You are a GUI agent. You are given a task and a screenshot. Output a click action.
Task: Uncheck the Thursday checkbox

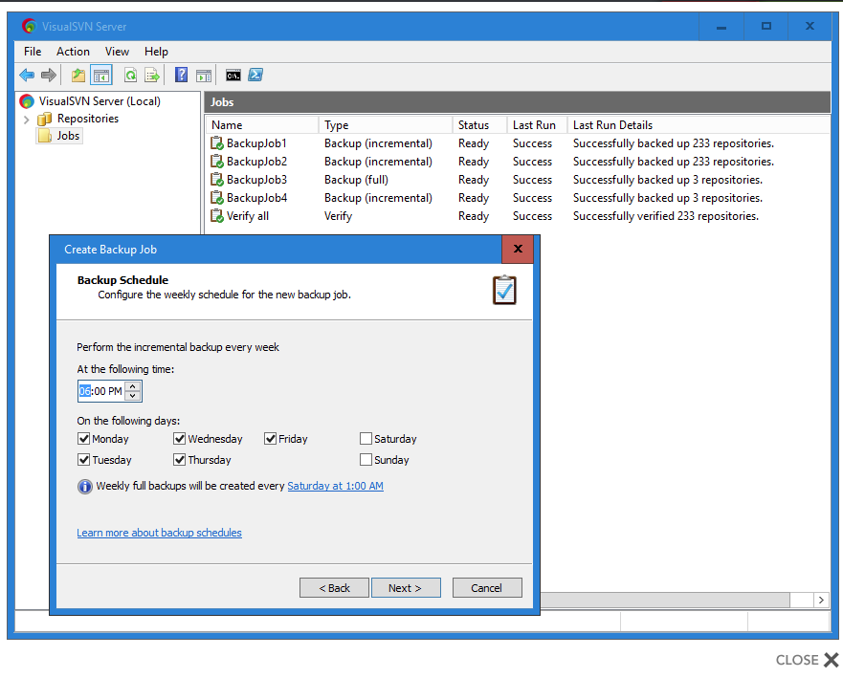point(180,460)
